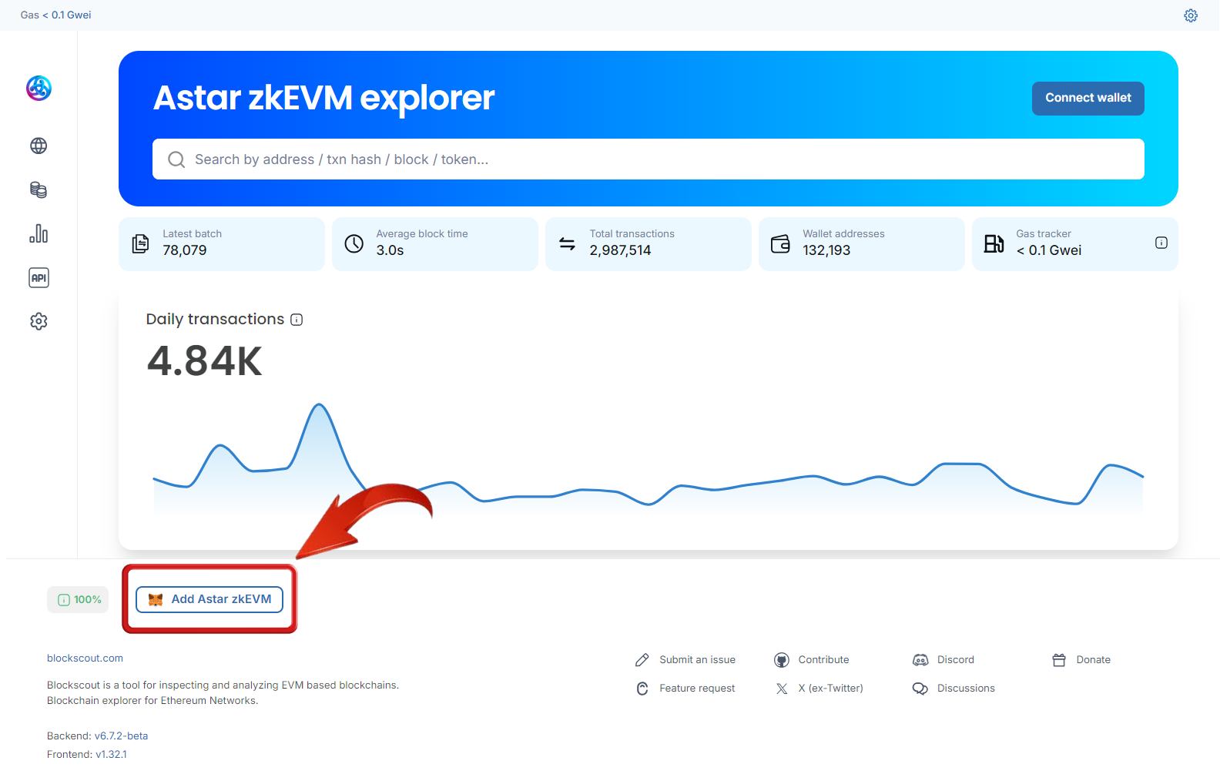Click the Astar network logo in sidebar
Screen dimensions: 1220x781
(39, 89)
